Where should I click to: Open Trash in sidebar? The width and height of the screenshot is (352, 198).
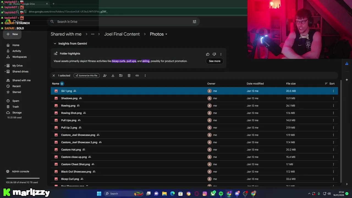(x=15, y=107)
